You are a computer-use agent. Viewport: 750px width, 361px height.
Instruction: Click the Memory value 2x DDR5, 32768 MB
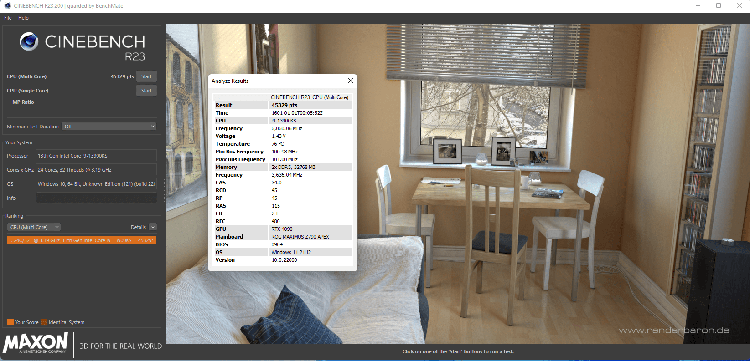(x=294, y=167)
